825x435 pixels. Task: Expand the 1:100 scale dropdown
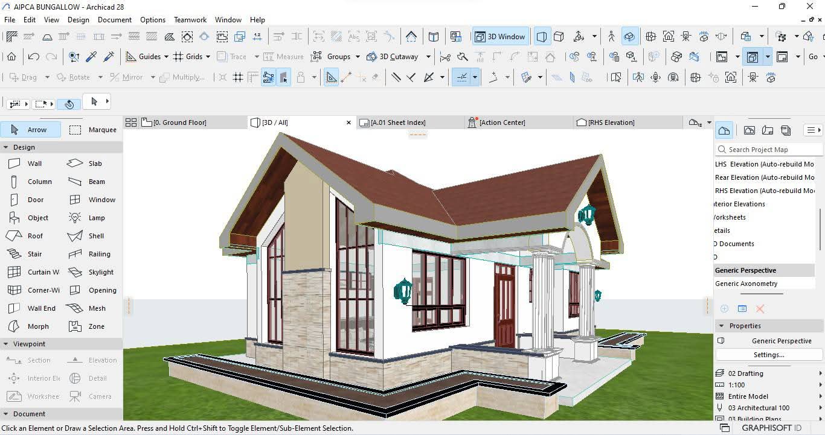820,385
